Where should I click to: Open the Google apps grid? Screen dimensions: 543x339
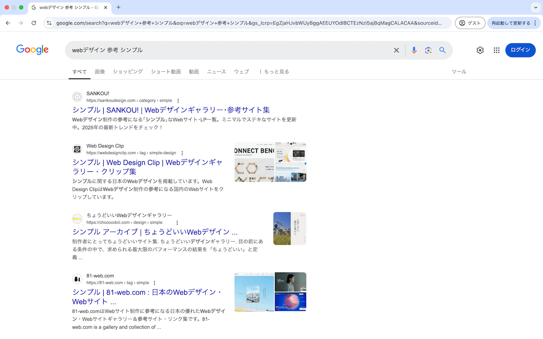[496, 50]
